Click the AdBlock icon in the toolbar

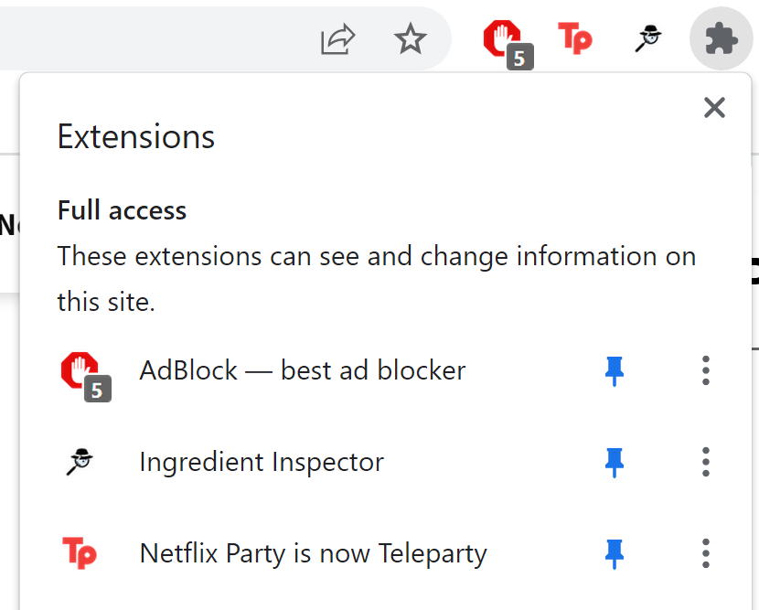coord(502,39)
